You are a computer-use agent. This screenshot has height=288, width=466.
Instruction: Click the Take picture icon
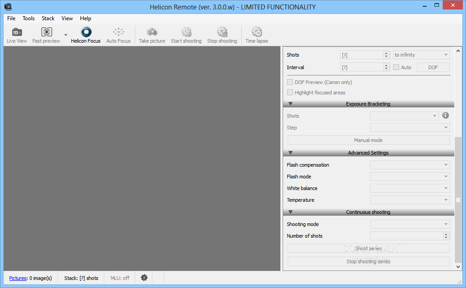pos(152,32)
